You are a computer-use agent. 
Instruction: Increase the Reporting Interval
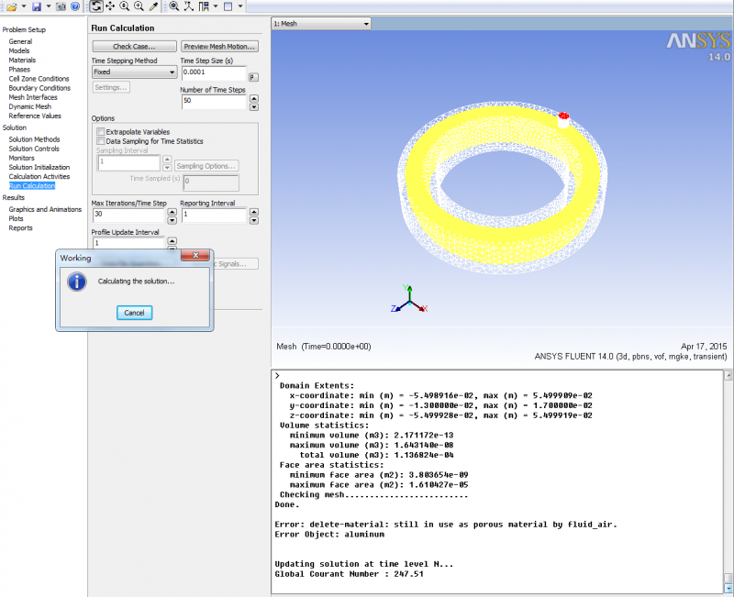254,213
